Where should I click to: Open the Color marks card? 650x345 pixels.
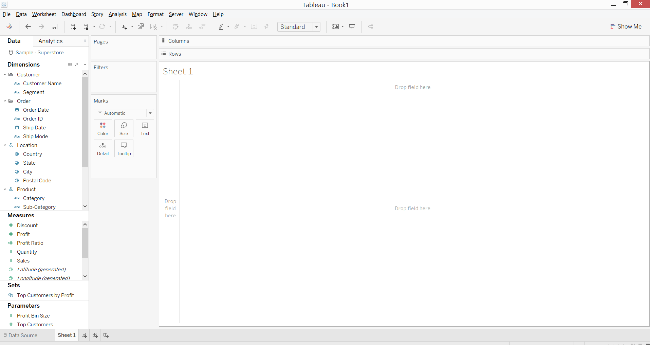tap(103, 128)
